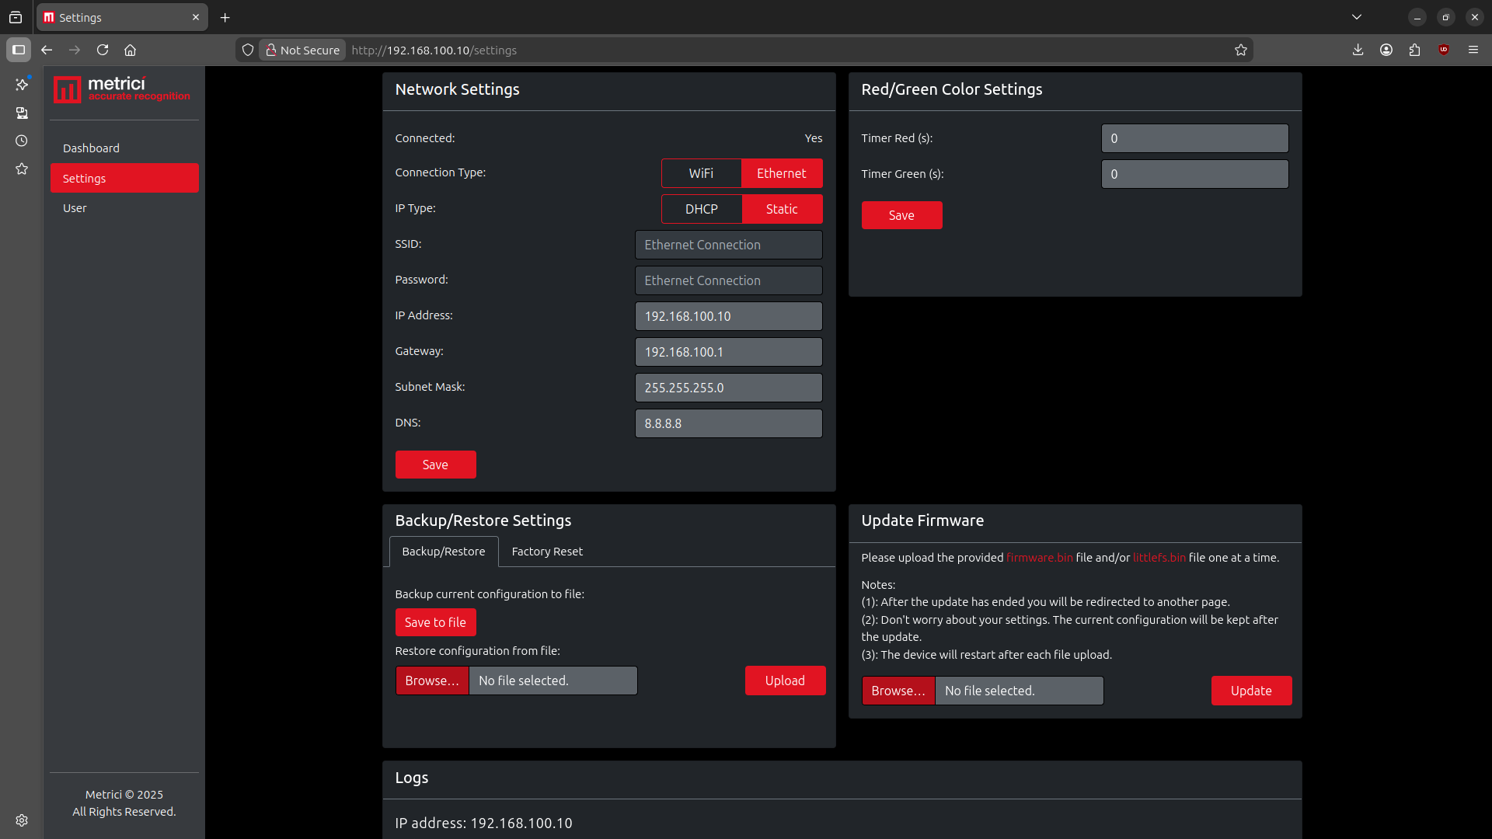Open the tracking protection shield icon
This screenshot has height=839, width=1492.
[248, 50]
